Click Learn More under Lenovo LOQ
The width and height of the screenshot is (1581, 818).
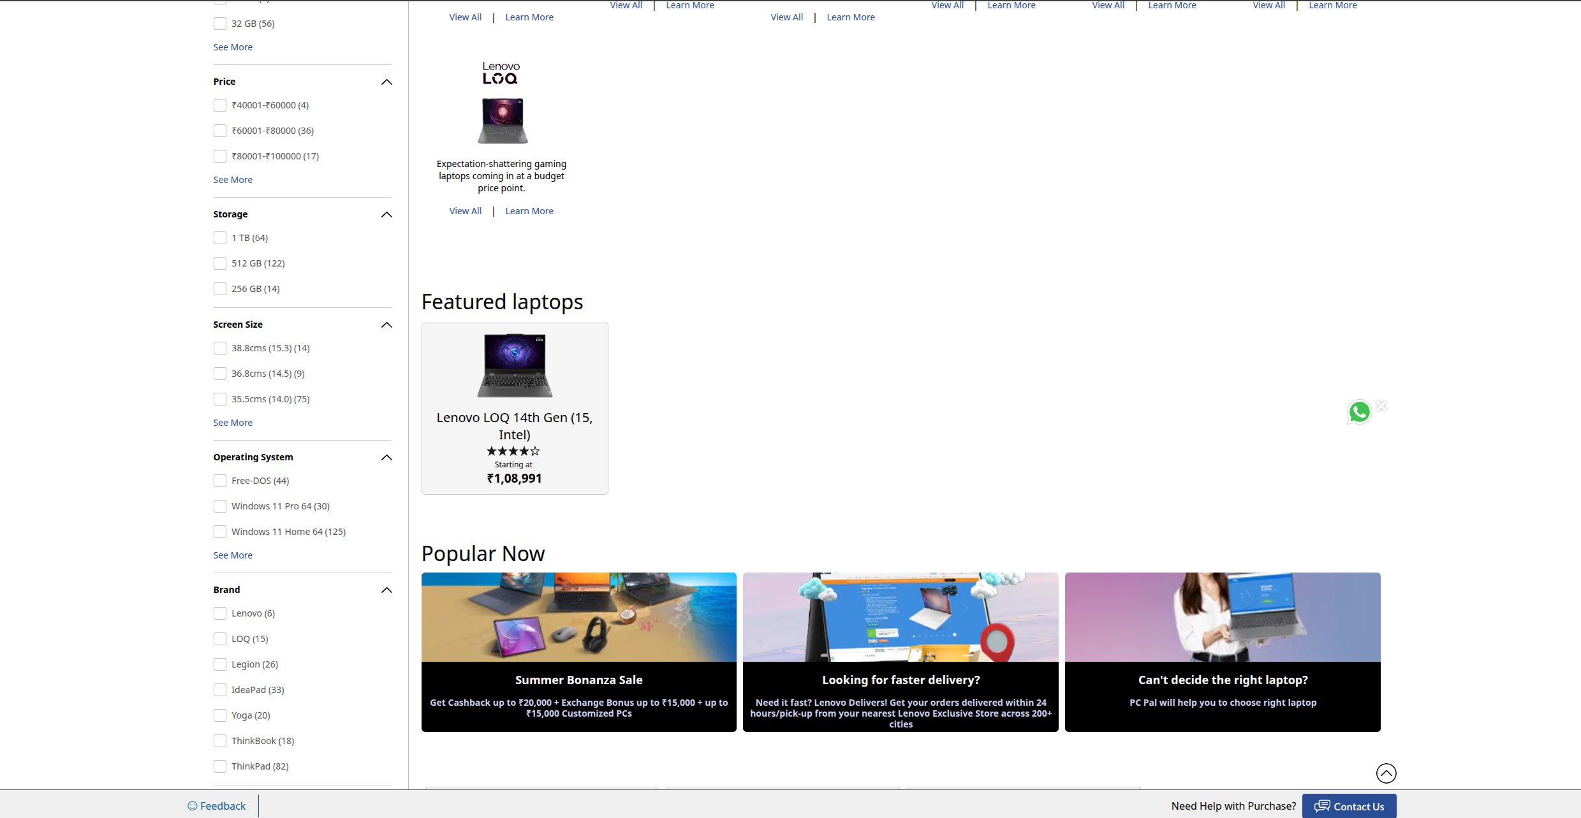[x=529, y=211]
